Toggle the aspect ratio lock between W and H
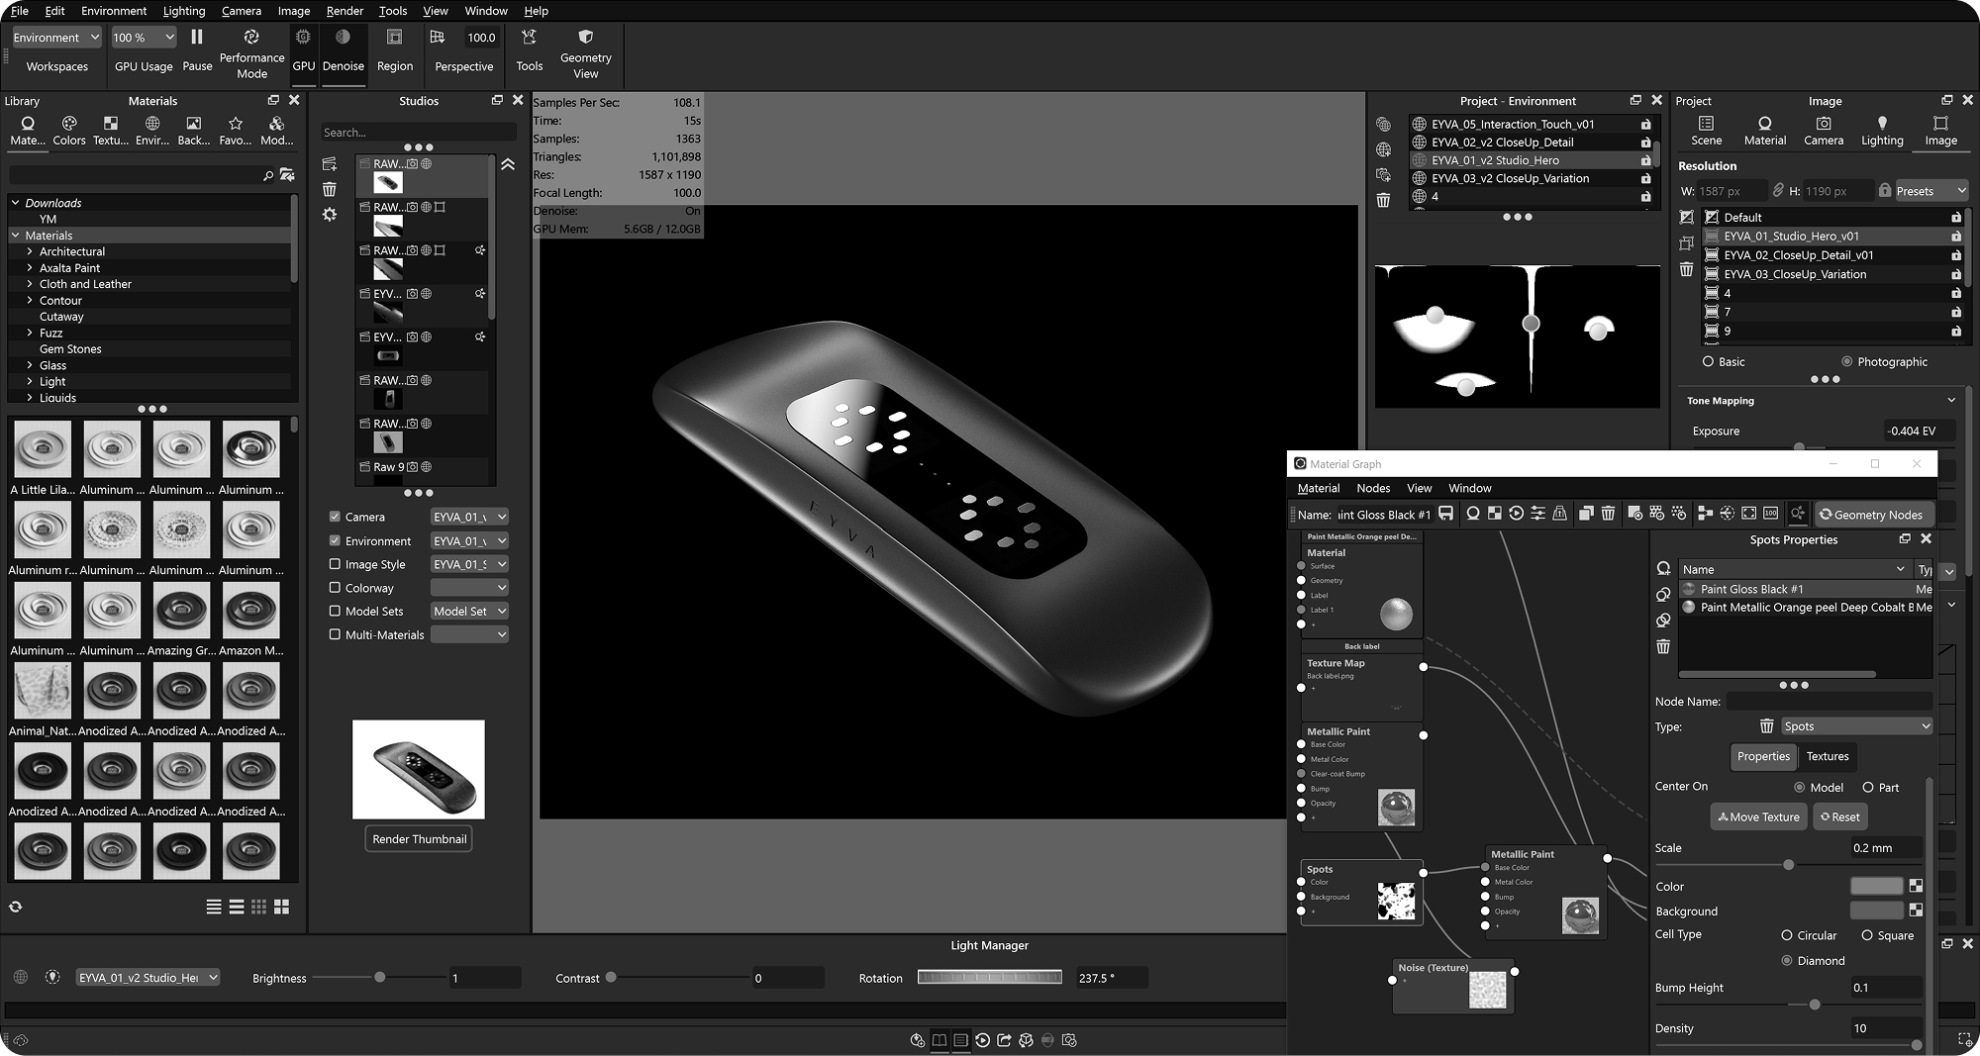 click(1778, 190)
